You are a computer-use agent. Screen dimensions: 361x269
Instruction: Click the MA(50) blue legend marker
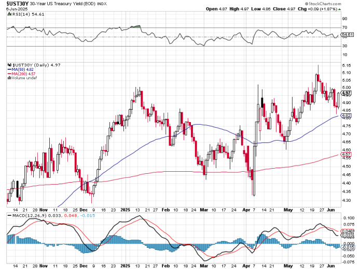pos(8,68)
